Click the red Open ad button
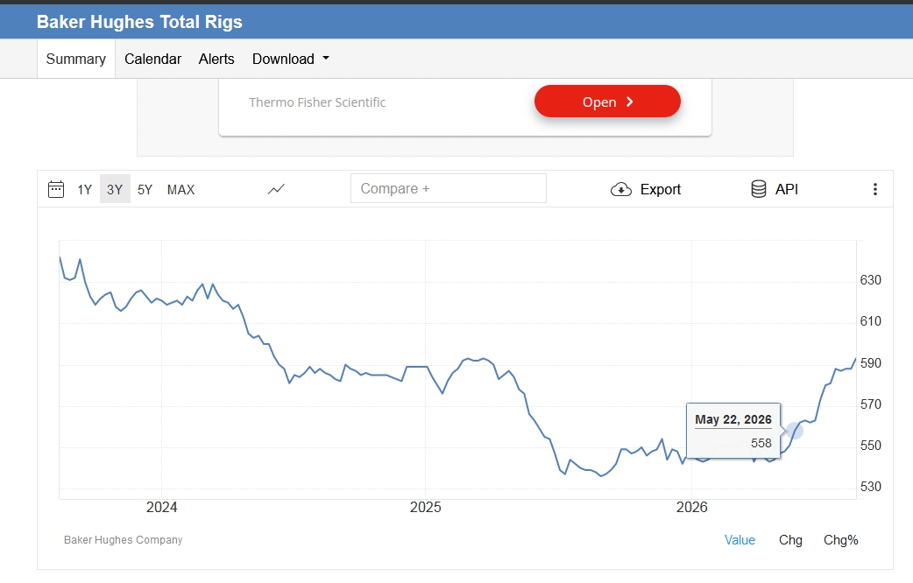This screenshot has width=913, height=583. pos(607,102)
